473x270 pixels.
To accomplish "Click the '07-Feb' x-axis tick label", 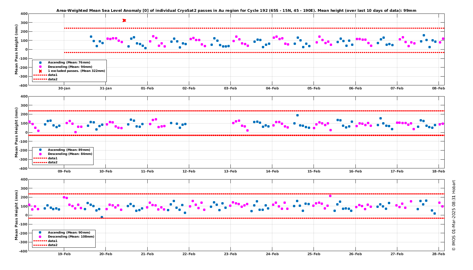I will pyautogui.click(x=397, y=88).
